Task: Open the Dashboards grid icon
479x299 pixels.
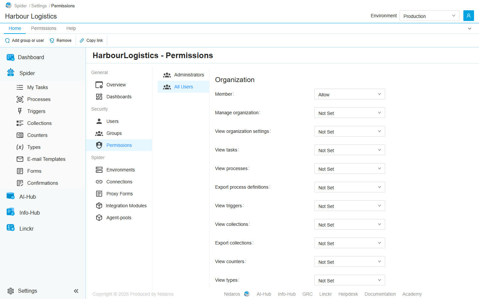Action: 99,97
